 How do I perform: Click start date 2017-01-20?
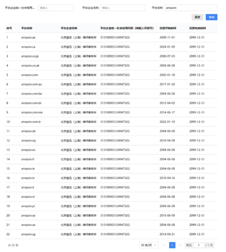coord(167,84)
